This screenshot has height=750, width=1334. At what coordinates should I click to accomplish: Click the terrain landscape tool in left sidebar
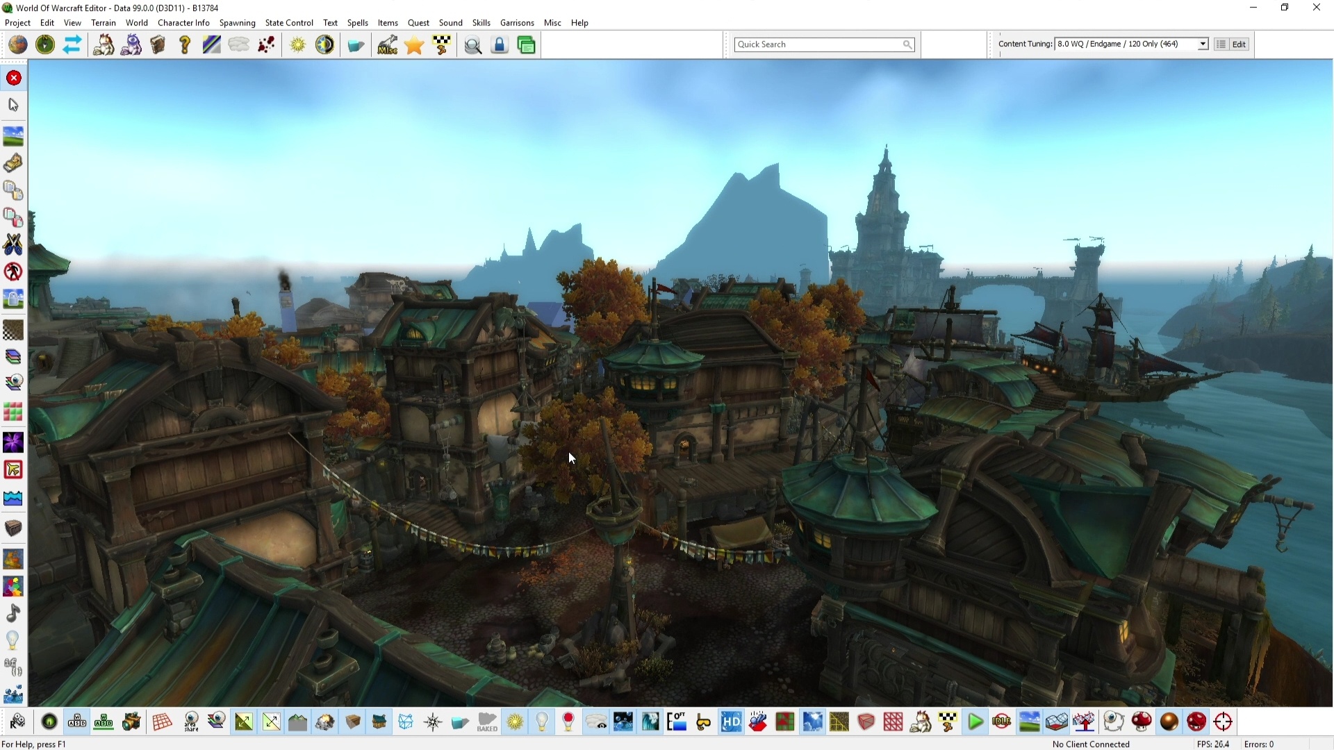coord(13,135)
